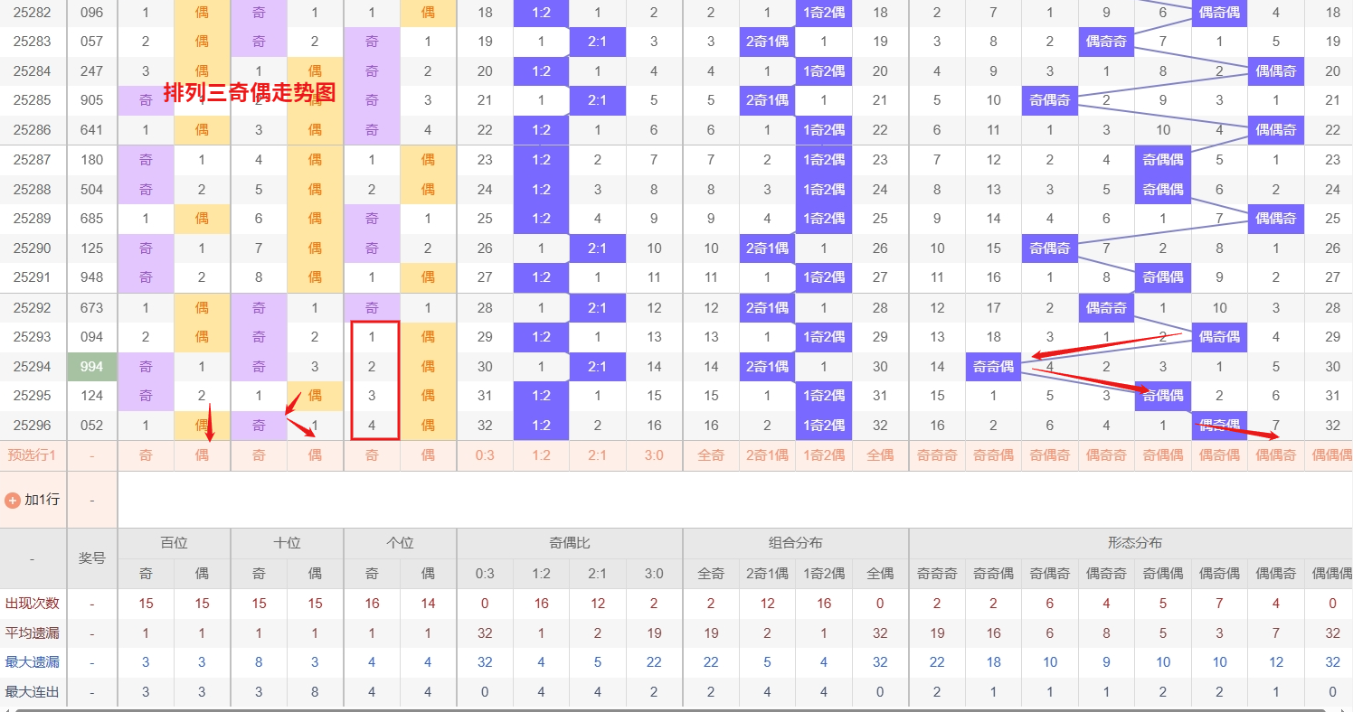The image size is (1353, 712).
Task: Choose 偶奇奇 in the 预选行1 row
Action: tap(1106, 455)
